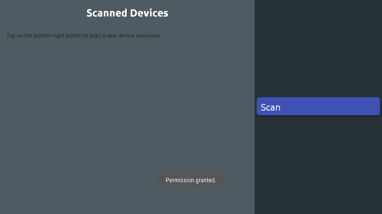Click the word "Scan" on the button
Viewport: 382px width, 214px height.
pos(271,107)
